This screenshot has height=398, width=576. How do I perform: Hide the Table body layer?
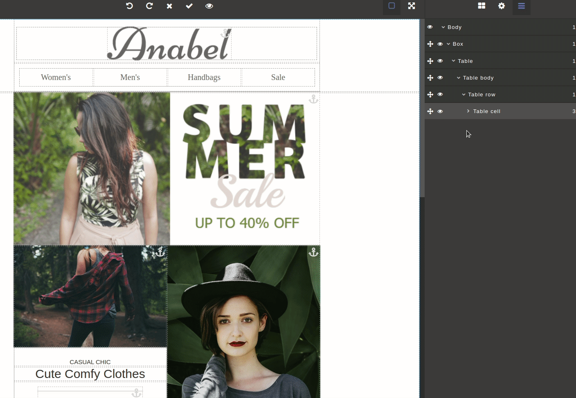coord(440,78)
